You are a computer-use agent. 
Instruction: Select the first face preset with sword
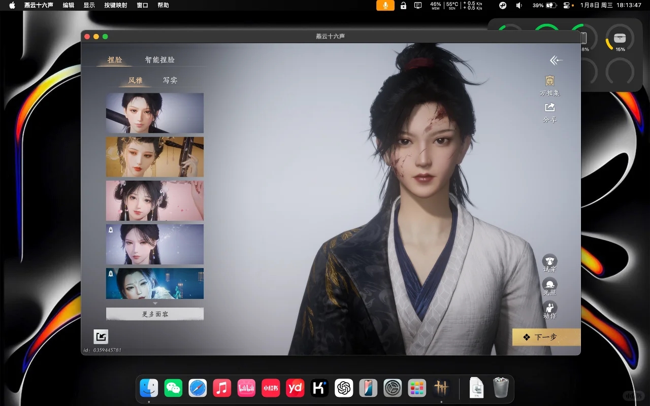point(155,113)
